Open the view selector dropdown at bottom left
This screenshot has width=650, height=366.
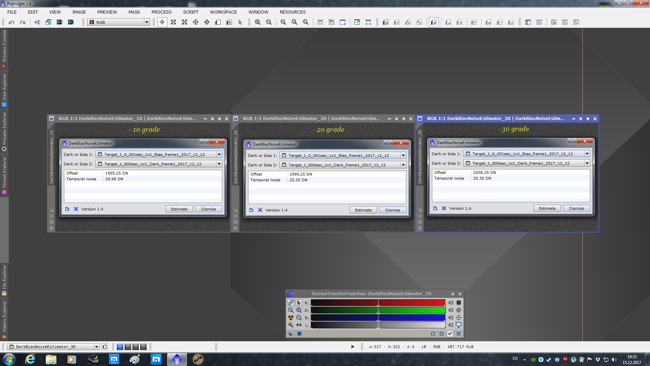(53, 347)
